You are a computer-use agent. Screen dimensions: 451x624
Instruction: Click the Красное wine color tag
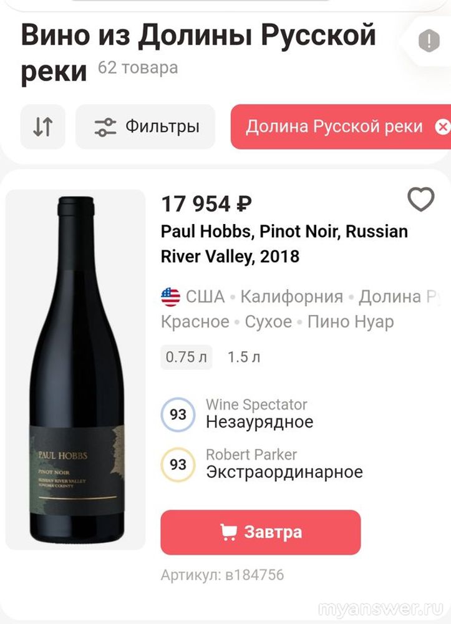coord(195,322)
